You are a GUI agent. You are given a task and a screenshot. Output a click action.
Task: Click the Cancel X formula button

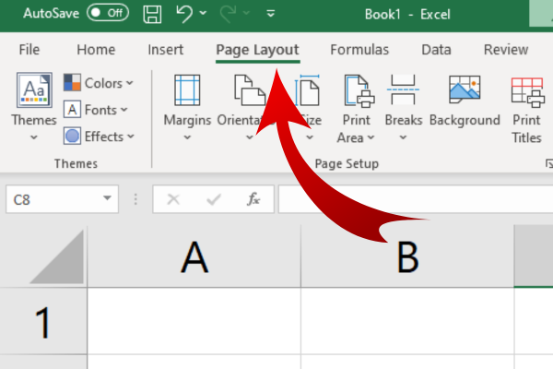(x=173, y=199)
